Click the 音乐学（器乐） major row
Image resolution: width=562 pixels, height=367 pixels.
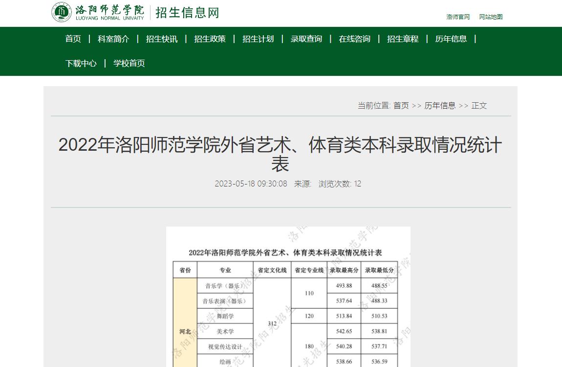[225, 286]
